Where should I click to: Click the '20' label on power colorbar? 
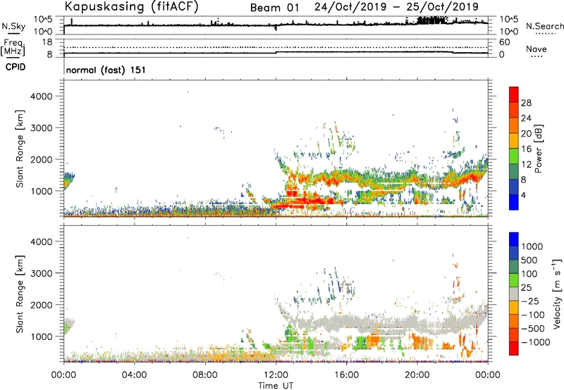click(x=526, y=134)
